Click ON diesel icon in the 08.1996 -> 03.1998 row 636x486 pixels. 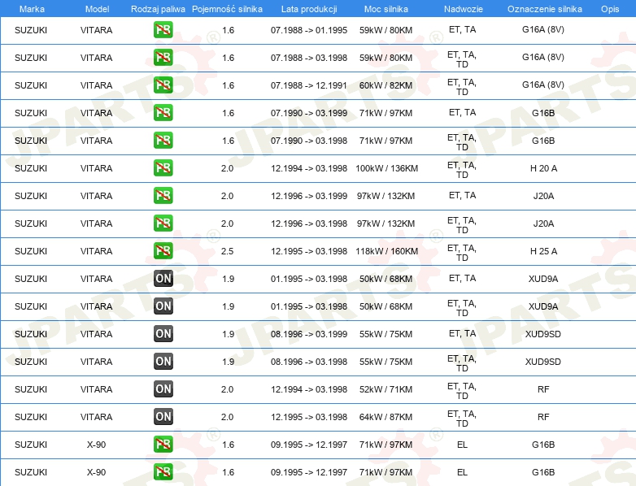(x=163, y=361)
